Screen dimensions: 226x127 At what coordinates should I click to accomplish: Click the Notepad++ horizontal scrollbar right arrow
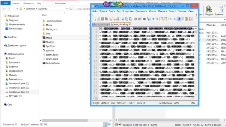193,98
